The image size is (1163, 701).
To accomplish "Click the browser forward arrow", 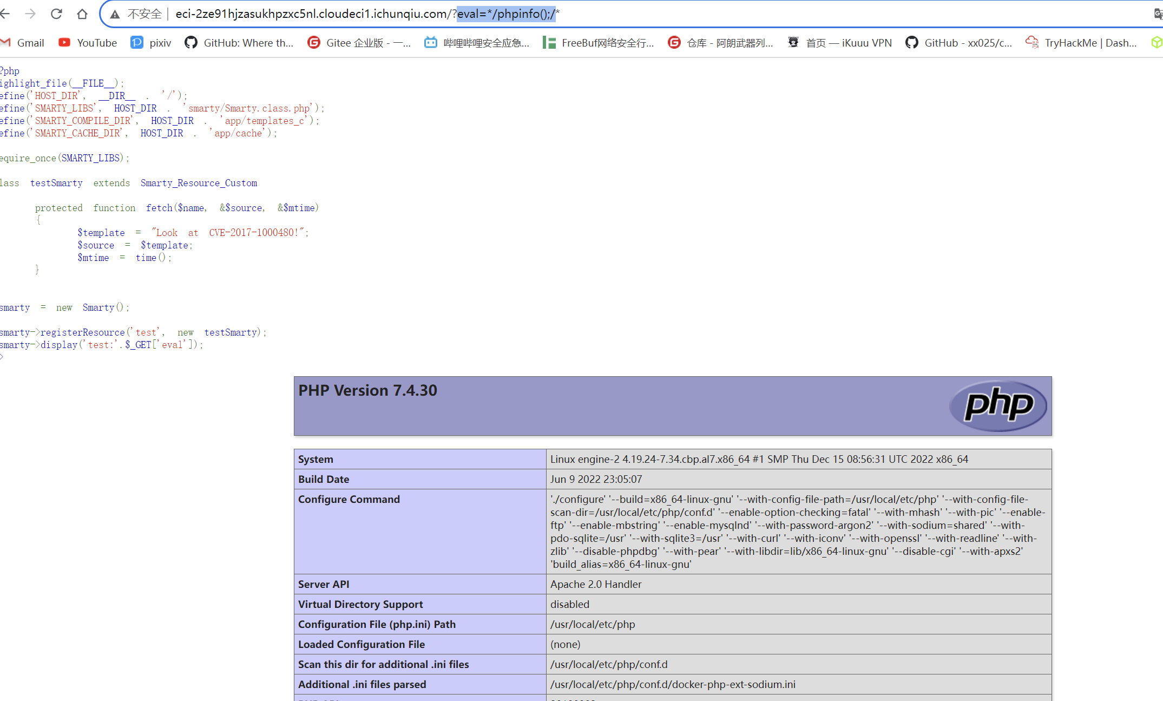I will 30,14.
